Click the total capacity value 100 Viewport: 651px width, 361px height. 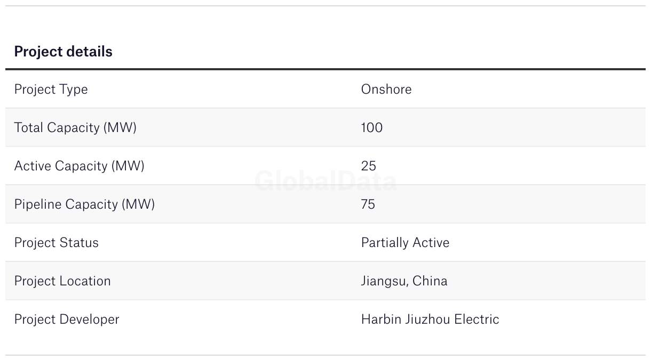372,127
